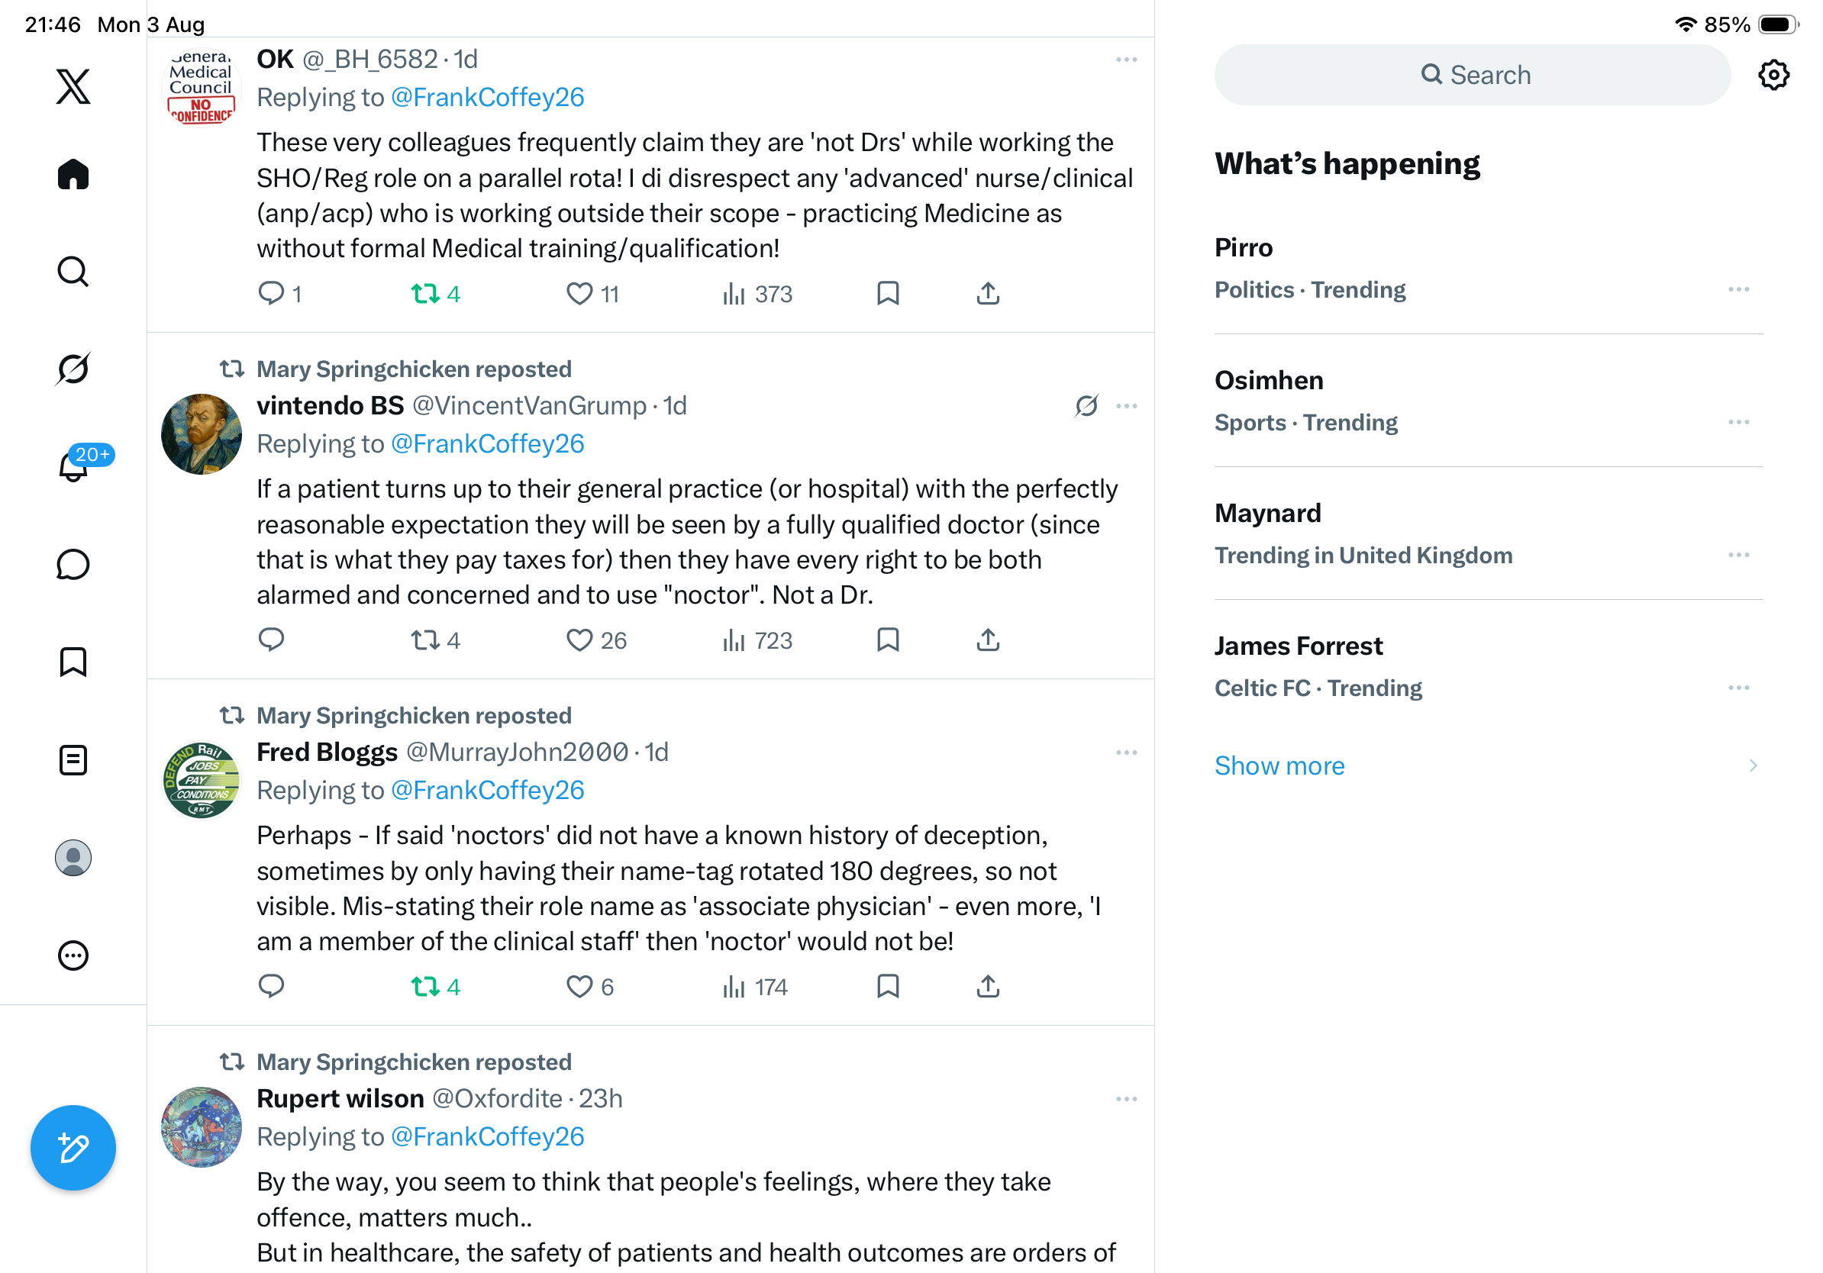
Task: Open the settings gear next to Search
Action: pyautogui.click(x=1773, y=75)
